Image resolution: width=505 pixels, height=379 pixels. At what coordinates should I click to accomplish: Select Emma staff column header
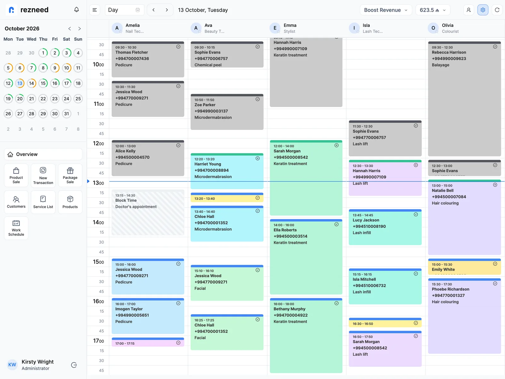[x=306, y=28]
